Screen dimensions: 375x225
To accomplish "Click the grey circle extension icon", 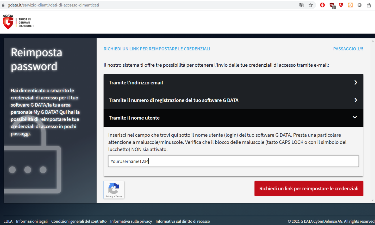I will click(x=360, y=5).
